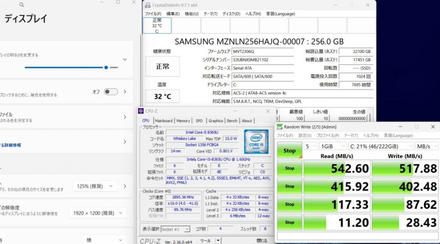Open 編集(E) menu in CrystalDiskInfo
Image resolution: width=440 pixels, height=244 pixels.
tap(173, 14)
